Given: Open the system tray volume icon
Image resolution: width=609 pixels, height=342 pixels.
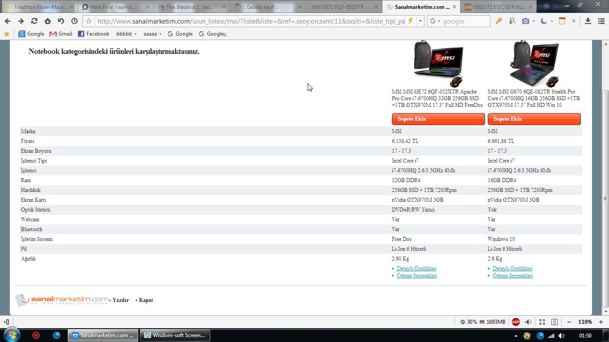Looking at the screenshot, I should pos(562,336).
